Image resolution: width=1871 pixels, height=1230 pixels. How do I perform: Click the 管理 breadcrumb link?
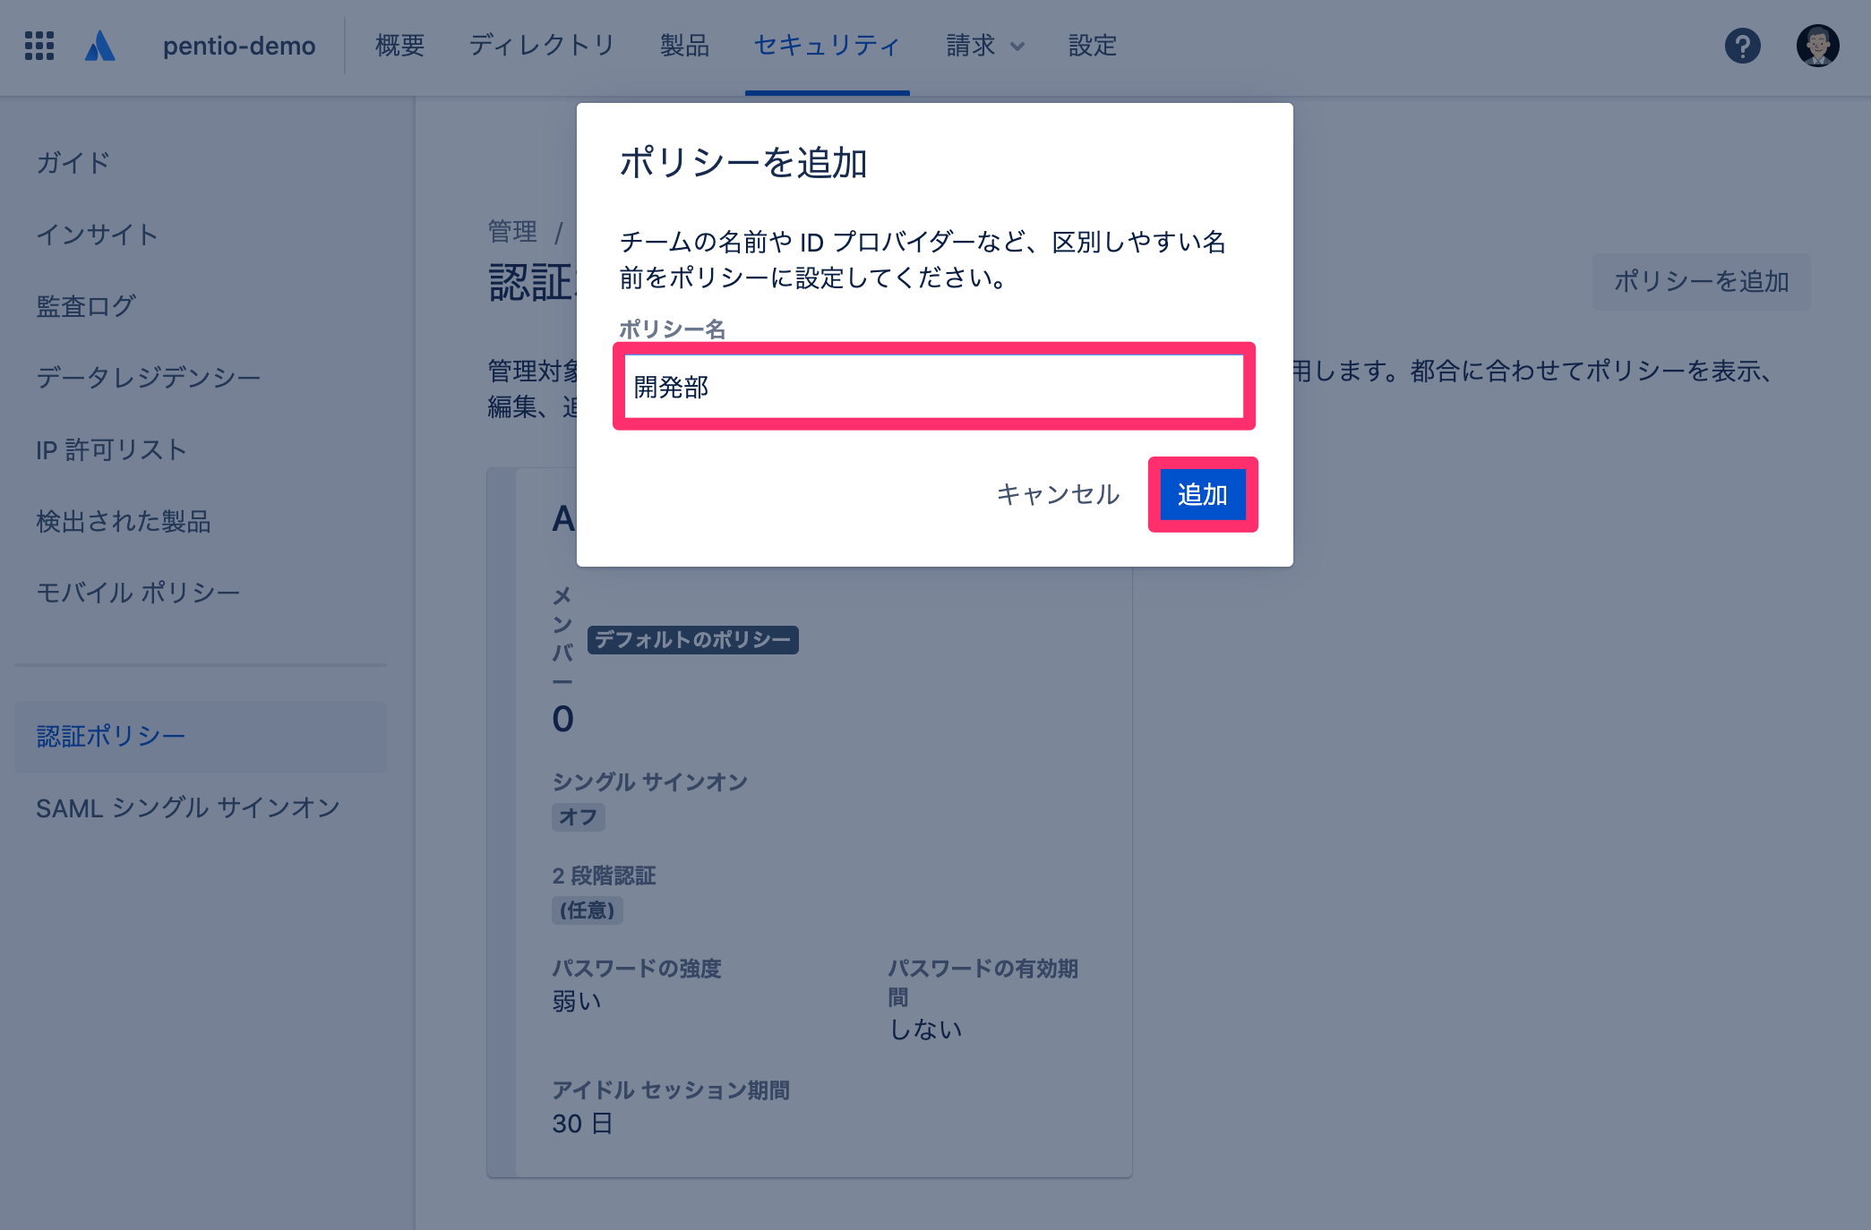[512, 232]
